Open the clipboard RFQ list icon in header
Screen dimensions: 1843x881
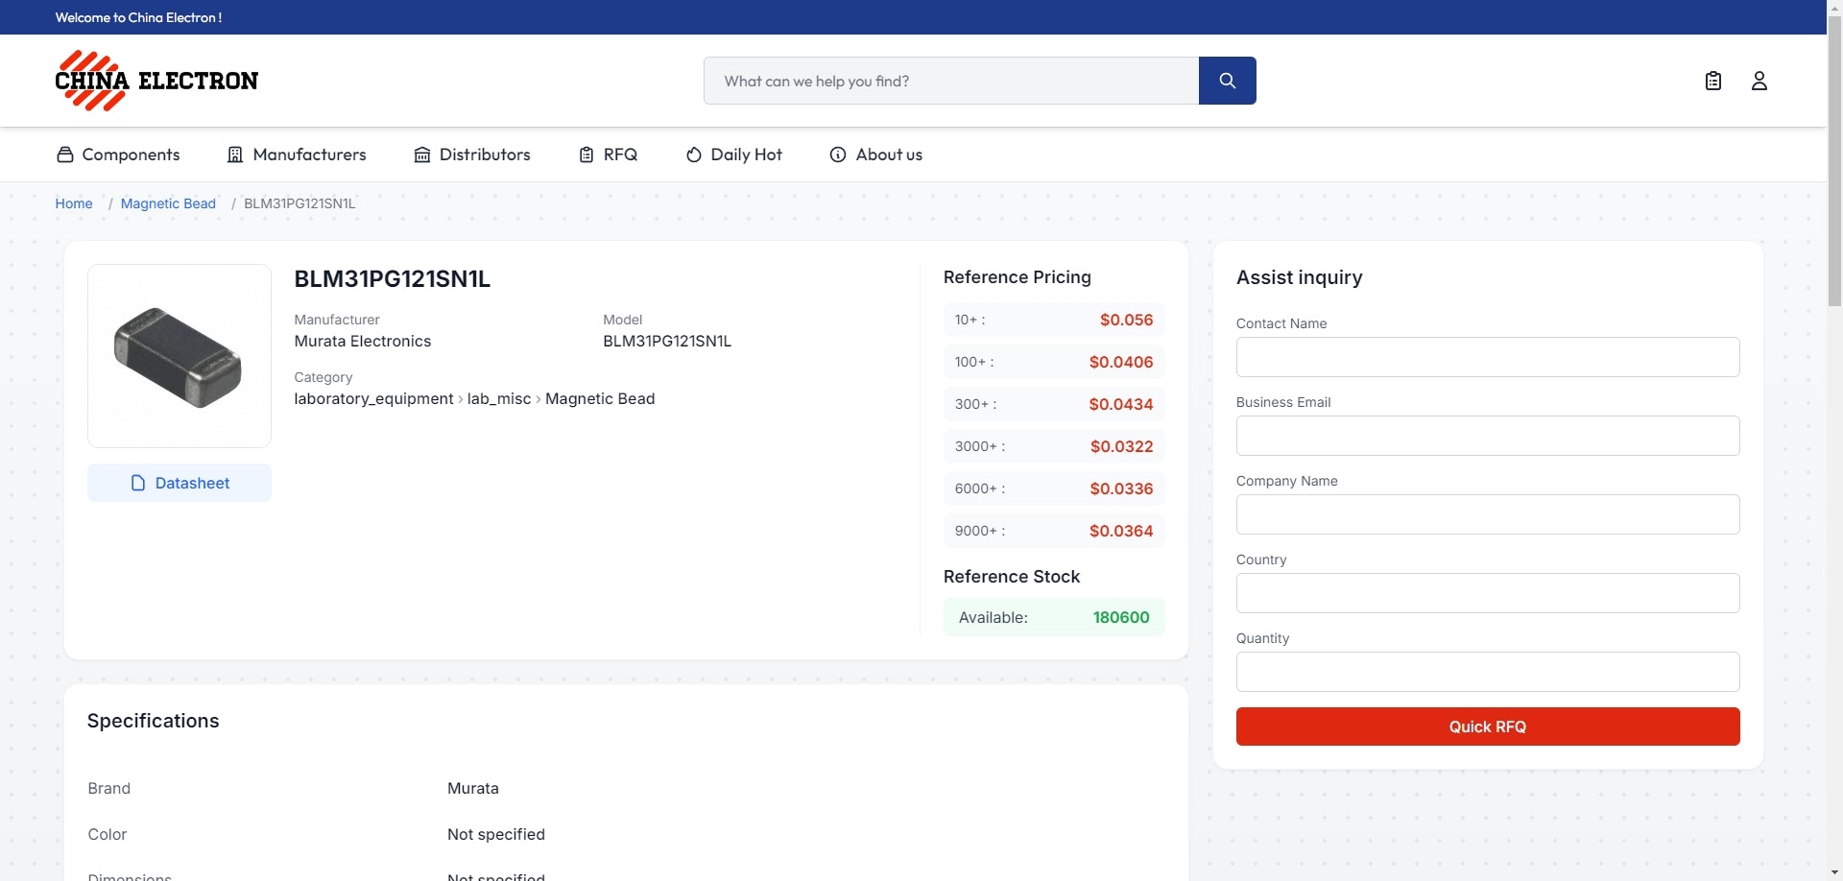(x=1713, y=81)
